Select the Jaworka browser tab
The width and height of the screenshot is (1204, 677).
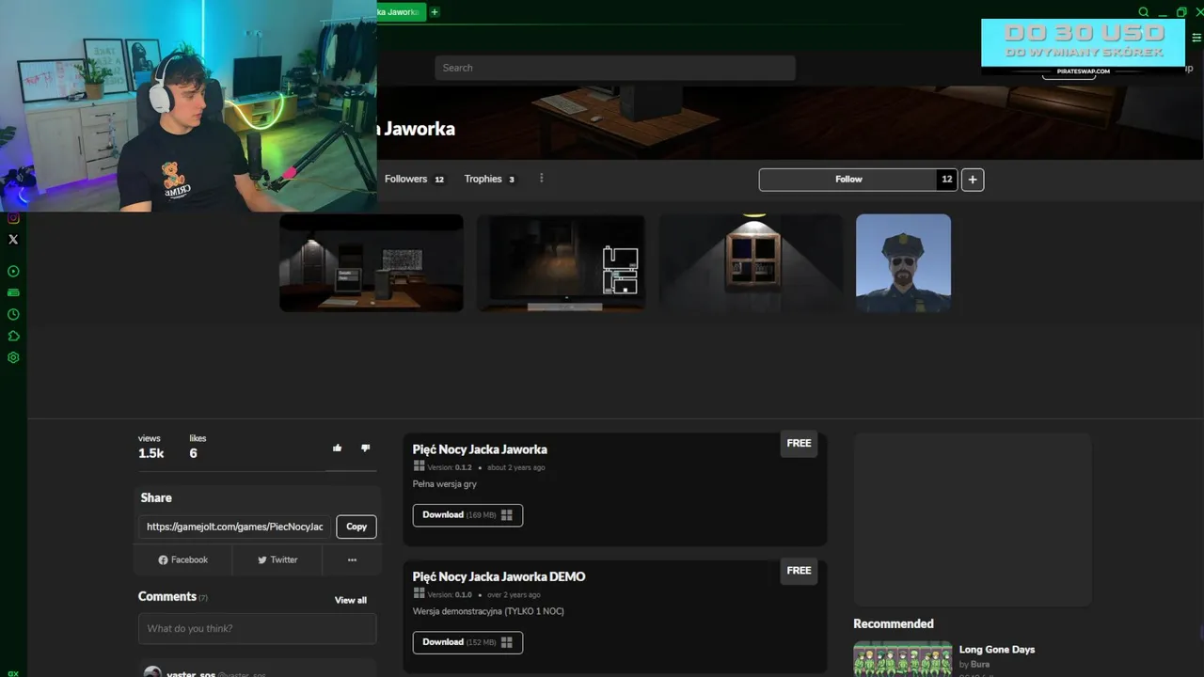[402, 12]
